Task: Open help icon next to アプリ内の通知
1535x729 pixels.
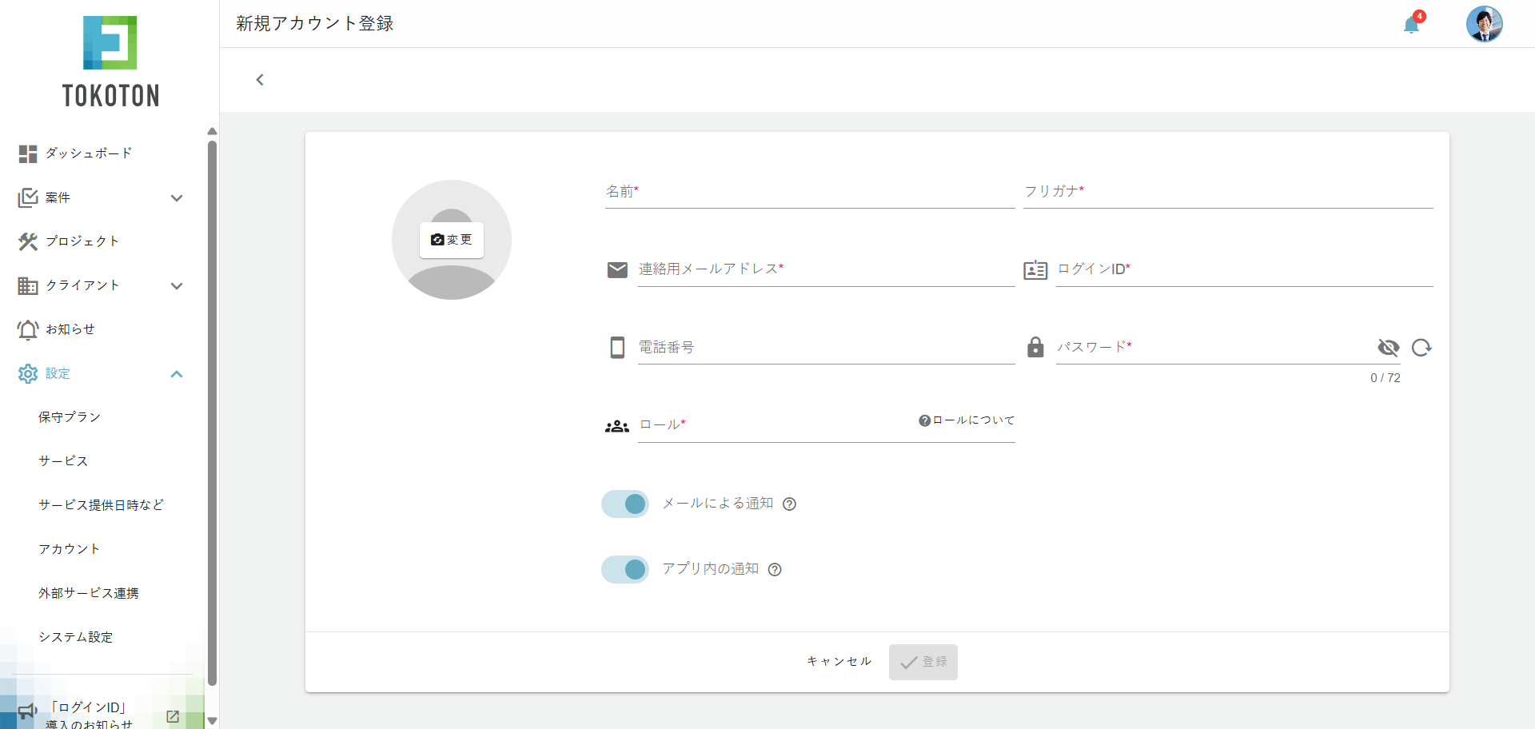Action: pyautogui.click(x=775, y=569)
